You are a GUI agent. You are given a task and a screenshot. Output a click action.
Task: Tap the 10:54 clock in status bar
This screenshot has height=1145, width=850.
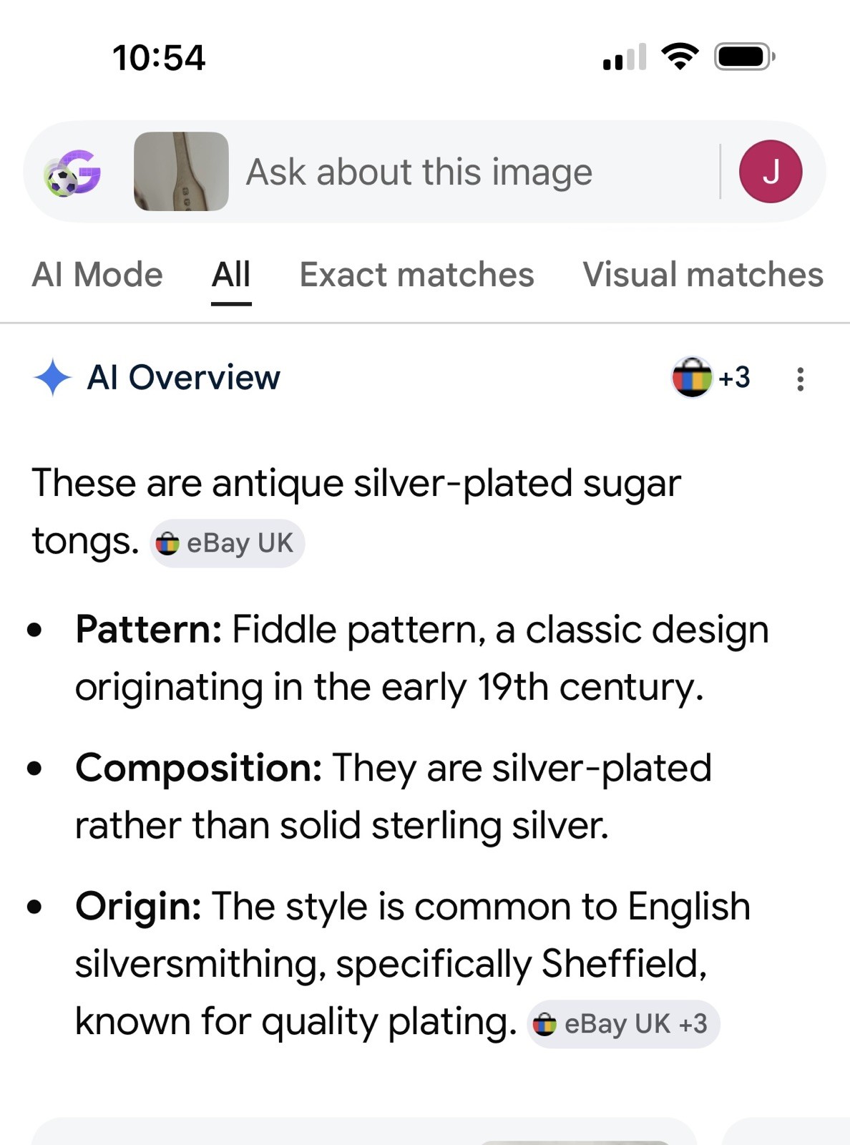click(x=159, y=57)
